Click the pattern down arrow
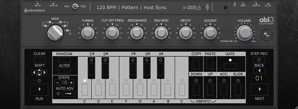This screenshot has height=109, width=298. [x=207, y=9]
